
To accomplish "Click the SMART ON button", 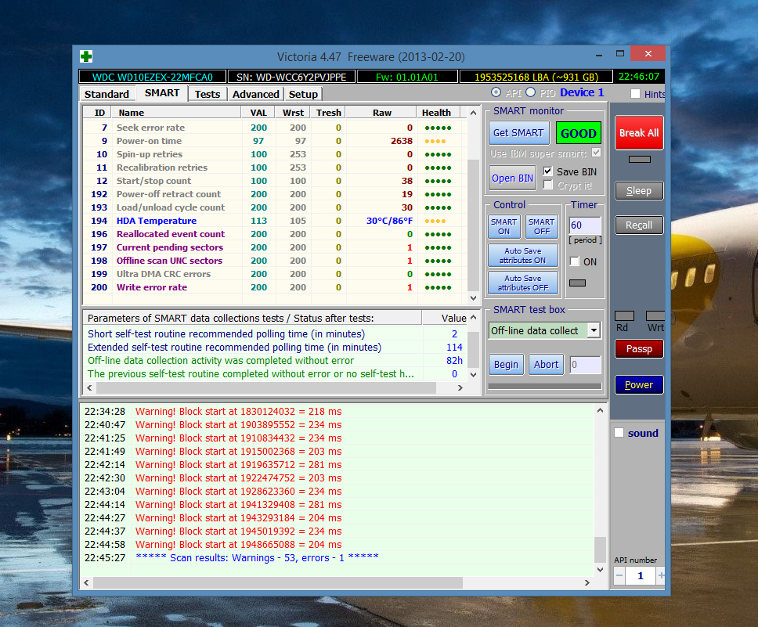I will point(504,226).
